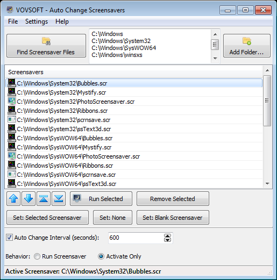Click the screensaver list scrollbar thumb
277x280 pixels.
267,100
